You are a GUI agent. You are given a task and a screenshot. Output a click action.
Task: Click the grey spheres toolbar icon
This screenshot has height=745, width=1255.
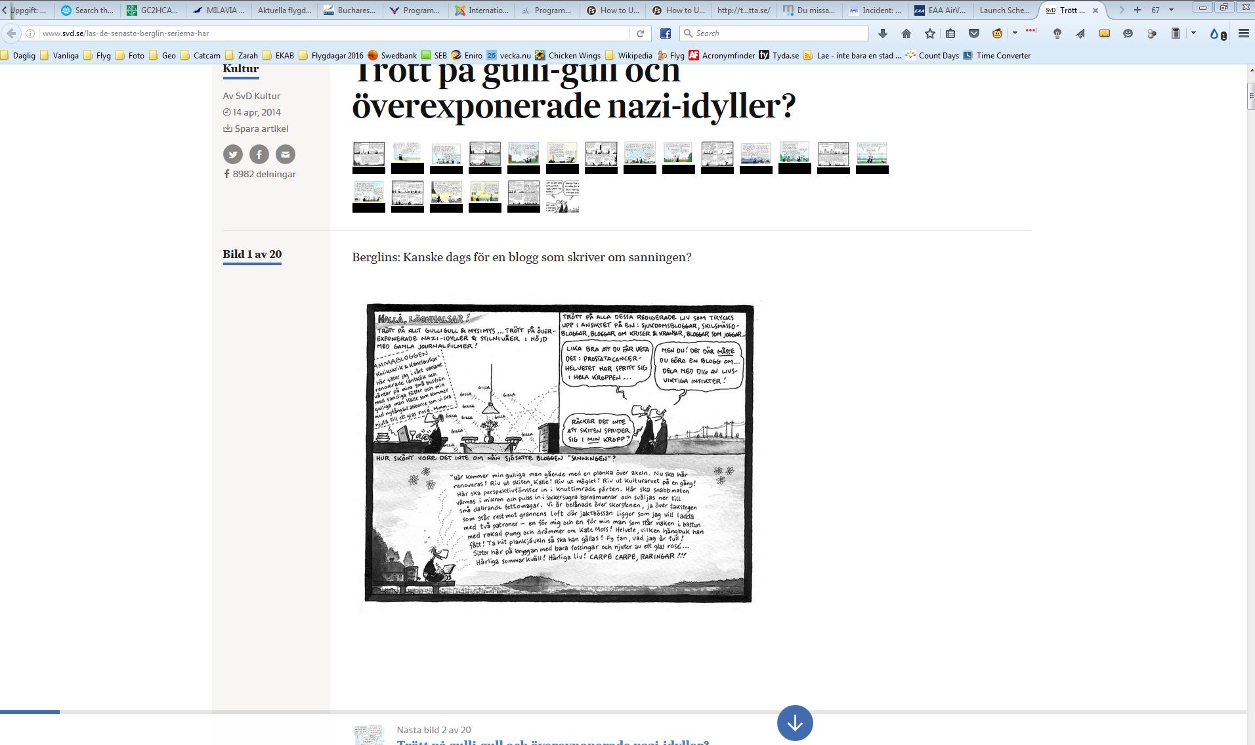pos(1152,33)
